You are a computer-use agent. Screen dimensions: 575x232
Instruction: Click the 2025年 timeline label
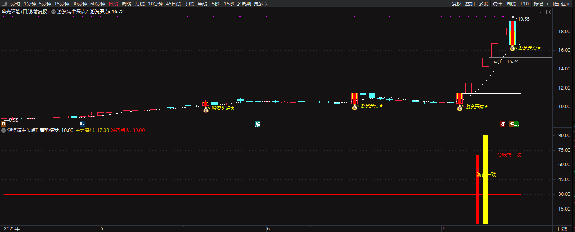(x=12, y=228)
